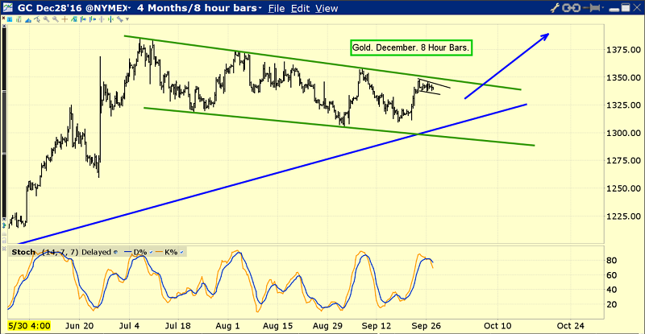Open the View menu

(x=327, y=9)
